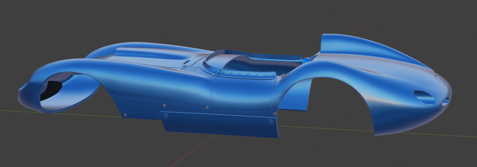
Task: Click the right fastener on the lower skirt panel
Action: pyautogui.click(x=271, y=121)
